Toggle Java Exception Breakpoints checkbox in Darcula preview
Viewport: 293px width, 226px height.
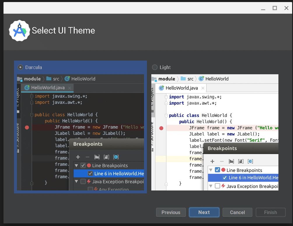click(x=83, y=181)
